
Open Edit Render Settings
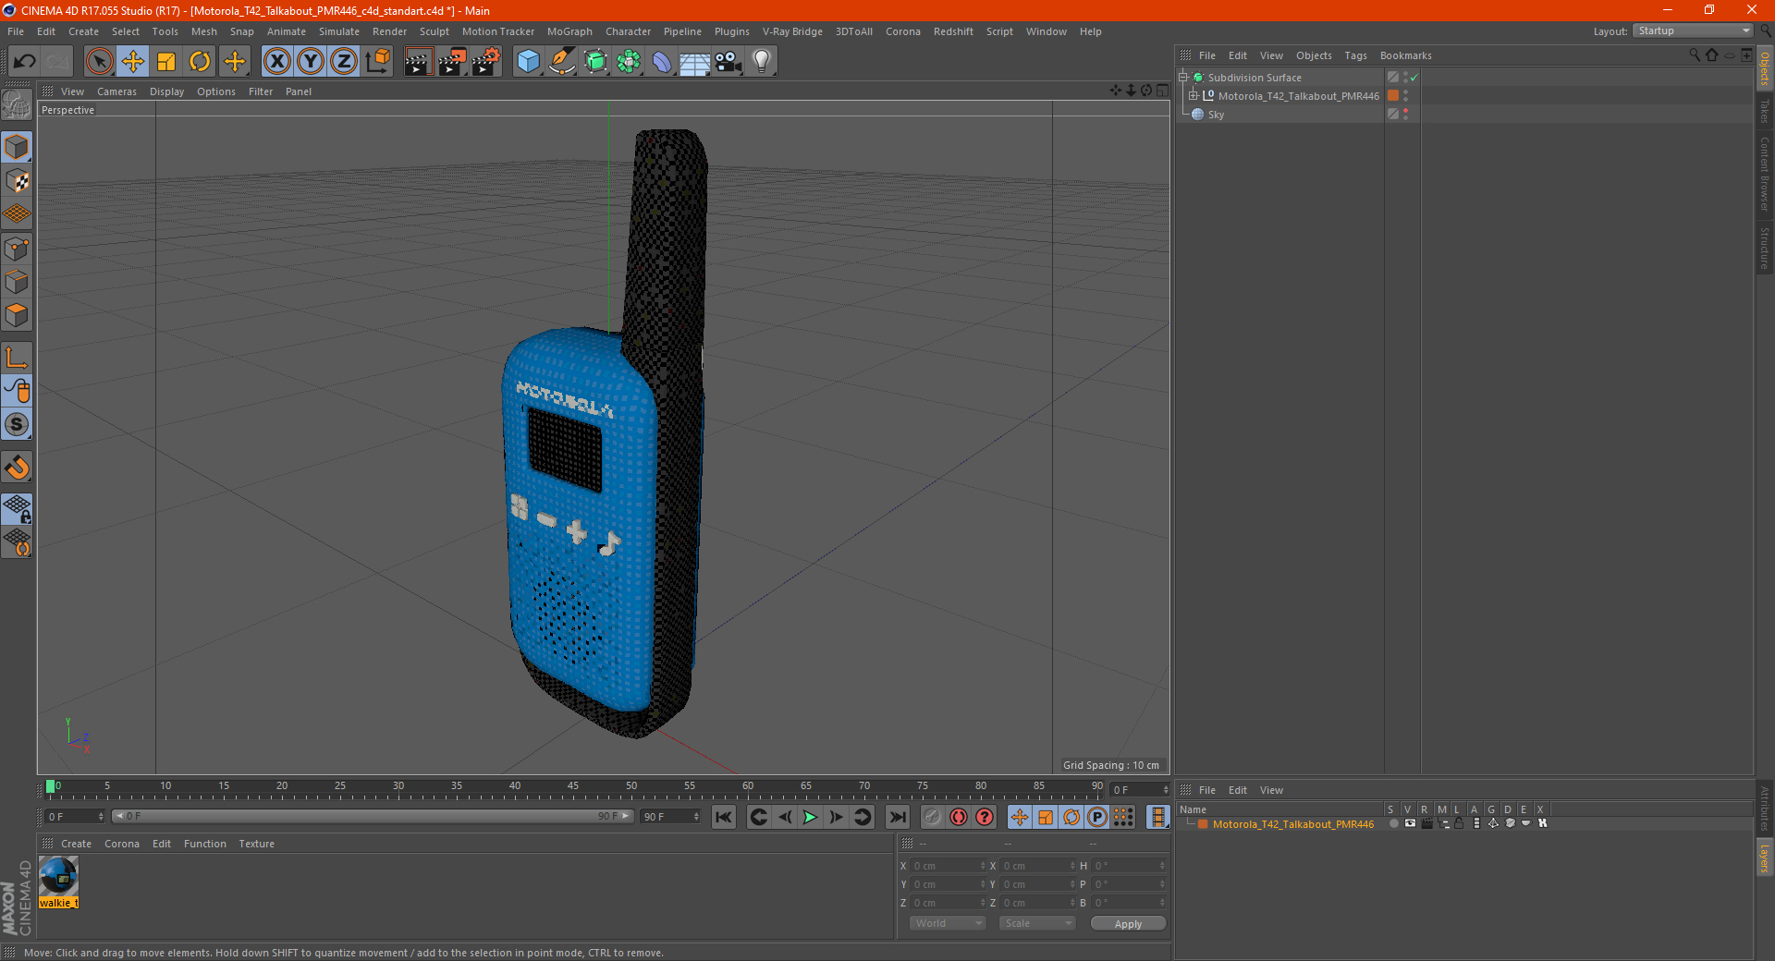coord(486,62)
